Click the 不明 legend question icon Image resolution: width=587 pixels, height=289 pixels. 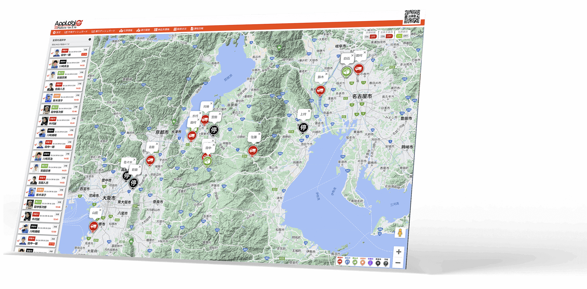[x=386, y=264]
